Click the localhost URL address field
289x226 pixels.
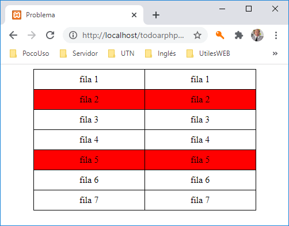tap(133, 35)
